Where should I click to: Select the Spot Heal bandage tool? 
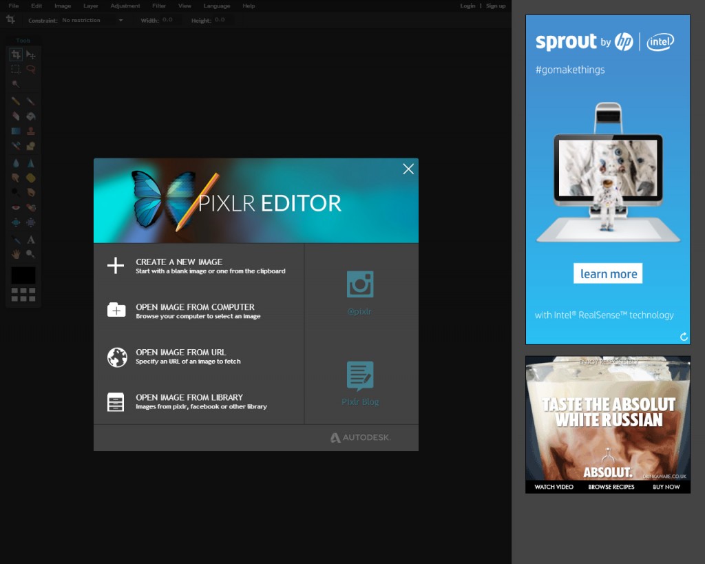pyautogui.click(x=30, y=207)
